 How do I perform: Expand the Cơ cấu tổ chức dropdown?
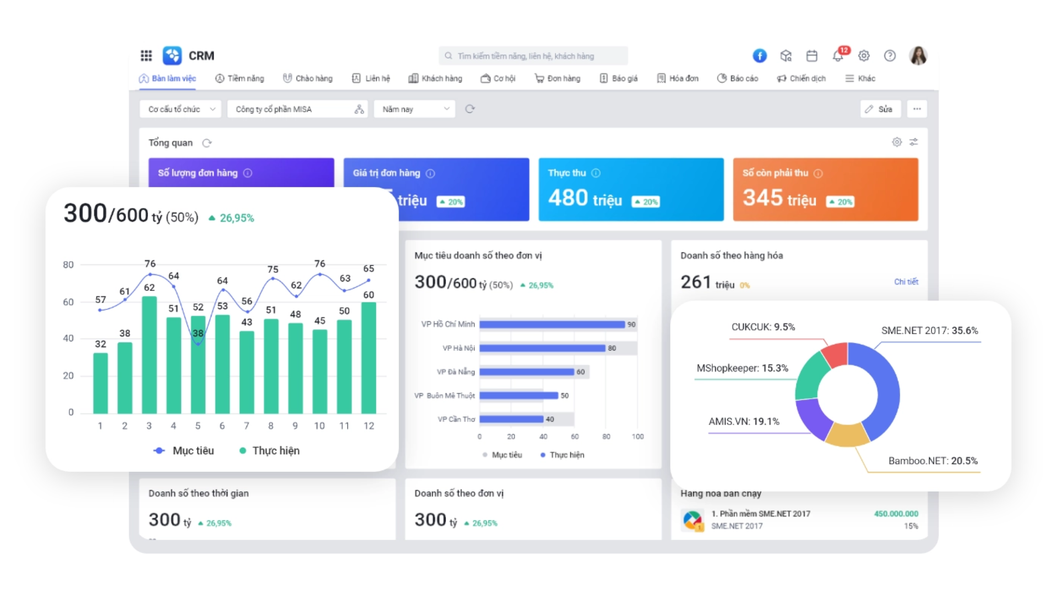point(180,109)
